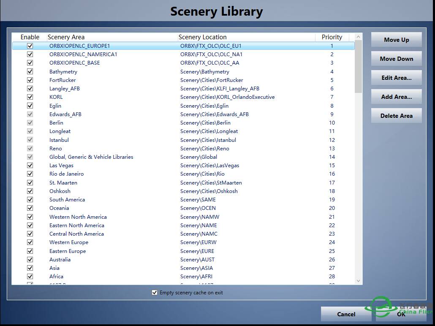Open the Edit Area dialog
435x326 pixels.
[396, 78]
